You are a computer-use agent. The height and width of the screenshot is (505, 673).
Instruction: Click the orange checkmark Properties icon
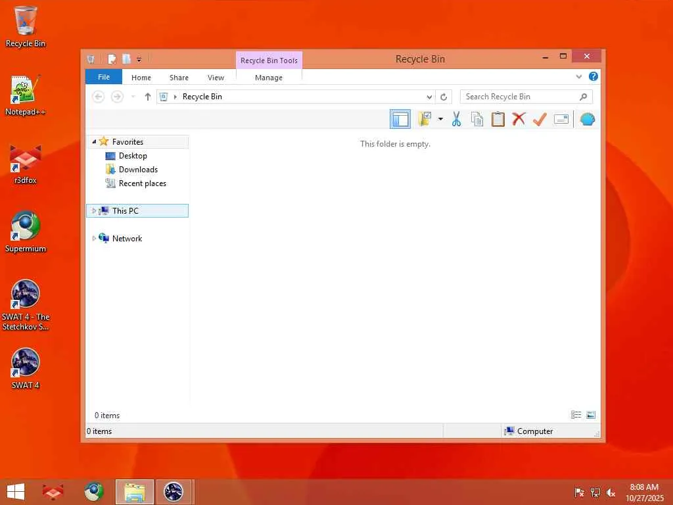coord(540,119)
